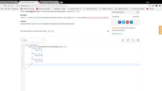The image size is (162, 91).
Task: Reset code with the refresh icon
Action: [x=128, y=40]
